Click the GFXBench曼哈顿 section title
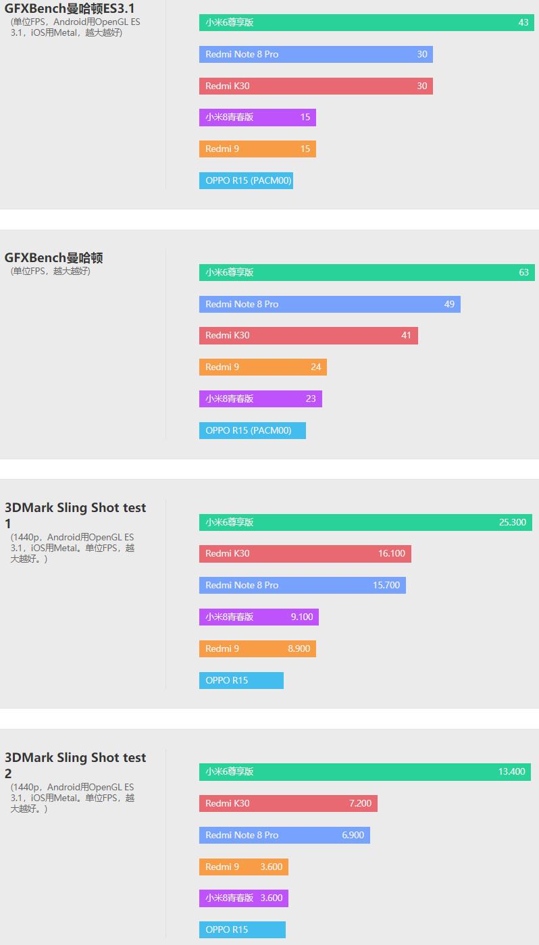The width and height of the screenshot is (539, 945). pyautogui.click(x=54, y=257)
